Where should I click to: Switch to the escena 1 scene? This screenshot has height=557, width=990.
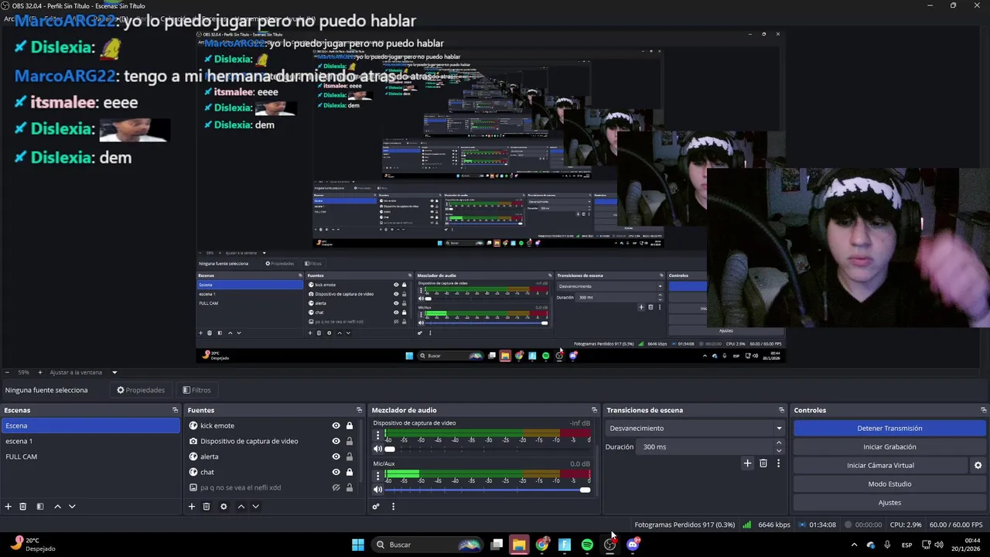90,441
